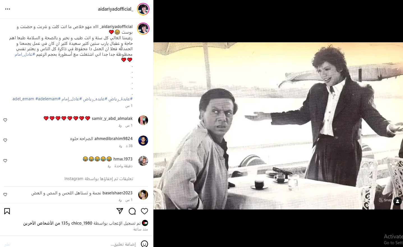Open the black and white post photo

(278, 126)
